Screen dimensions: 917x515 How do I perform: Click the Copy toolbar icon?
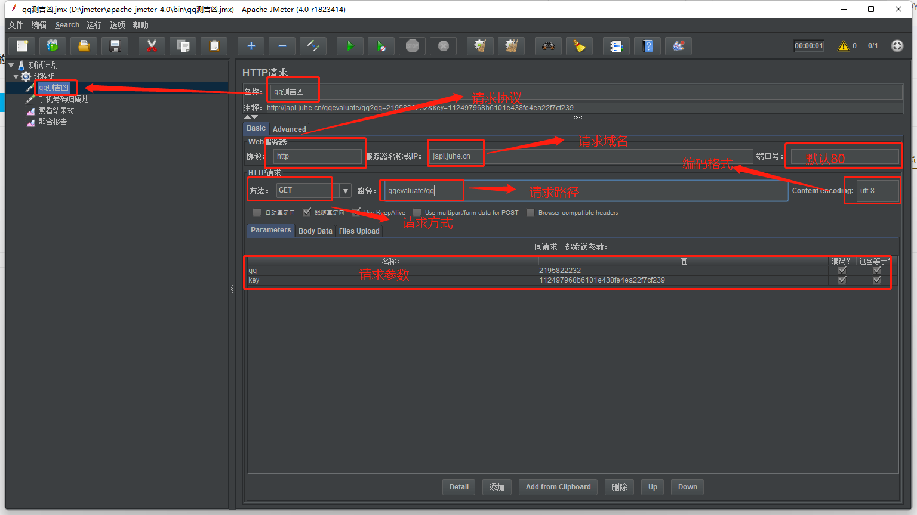(x=183, y=46)
